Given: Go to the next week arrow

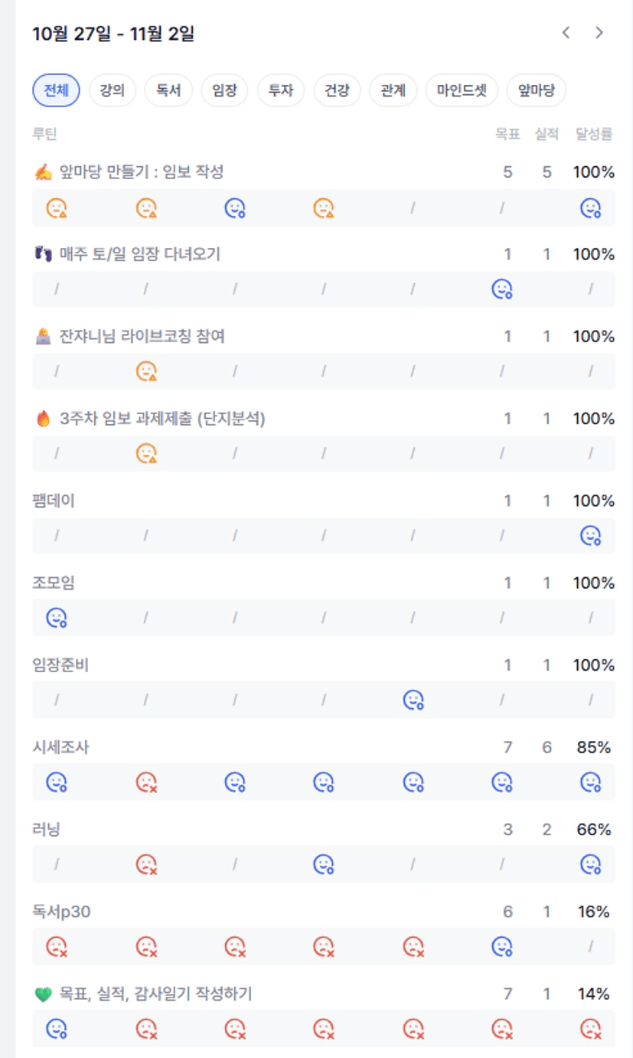Looking at the screenshot, I should click(599, 33).
